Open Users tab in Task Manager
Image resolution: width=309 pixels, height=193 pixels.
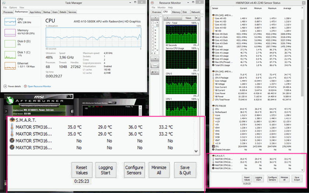(55, 12)
